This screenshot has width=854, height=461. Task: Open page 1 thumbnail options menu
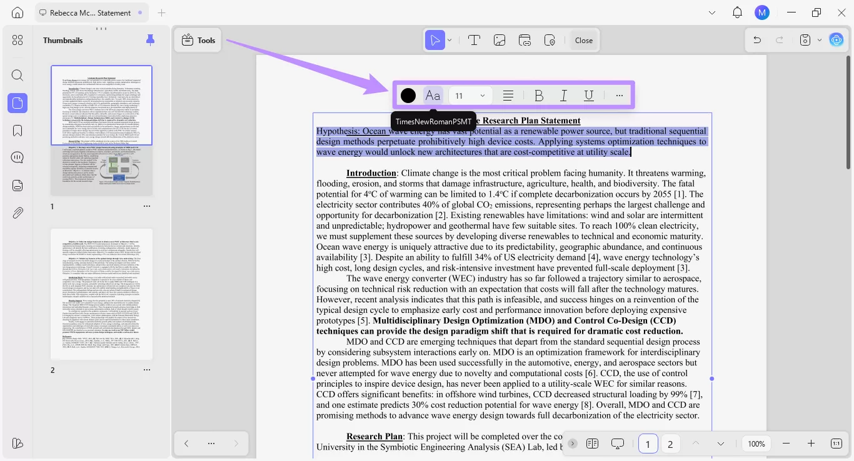pyautogui.click(x=147, y=206)
